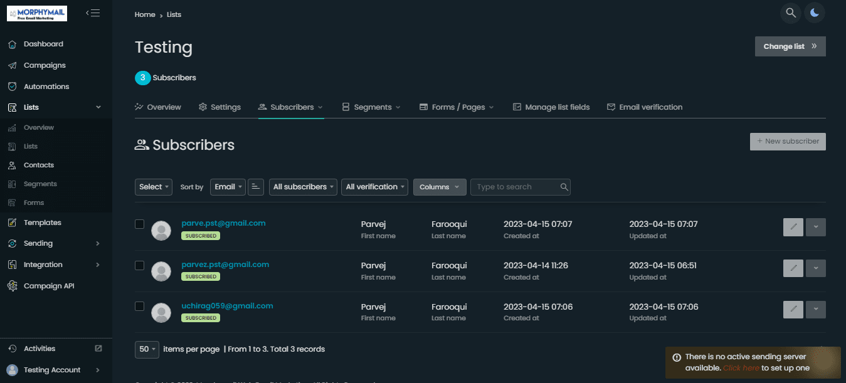Go to Lists breadcrumb link
The width and height of the screenshot is (846, 383).
174,14
